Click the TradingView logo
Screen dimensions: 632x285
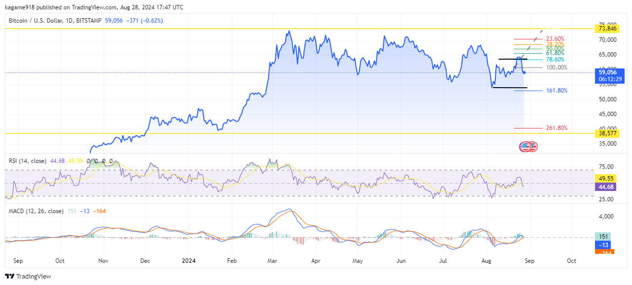[x=28, y=276]
